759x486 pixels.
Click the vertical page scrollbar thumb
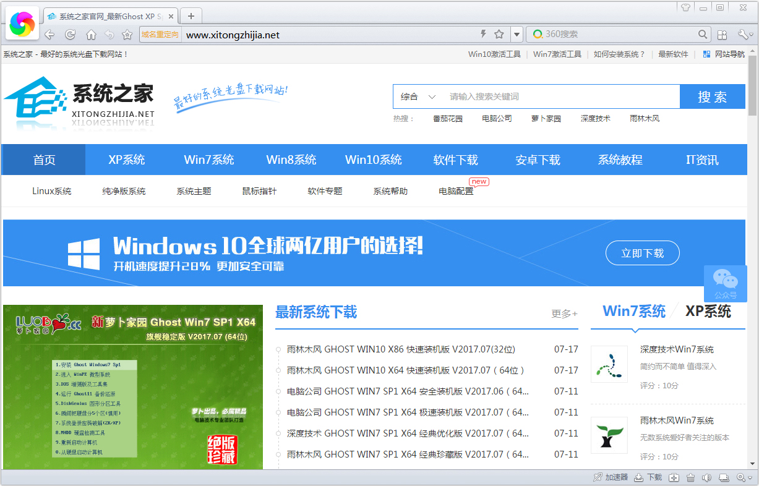pyautogui.click(x=752, y=85)
